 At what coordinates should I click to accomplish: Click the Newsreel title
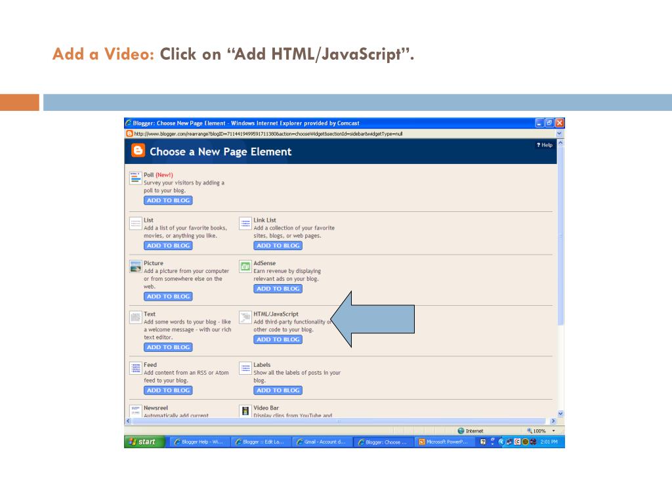156,408
